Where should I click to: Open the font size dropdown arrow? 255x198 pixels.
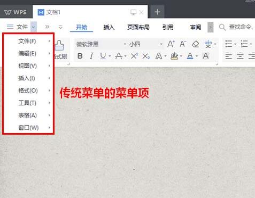tap(161, 44)
